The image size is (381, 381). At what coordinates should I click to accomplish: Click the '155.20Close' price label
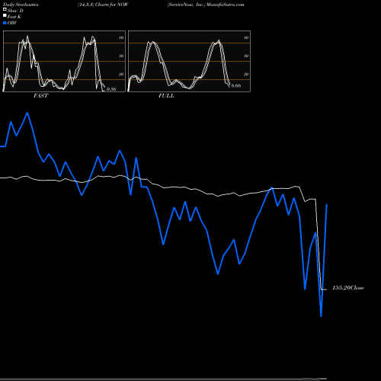(x=348, y=288)
